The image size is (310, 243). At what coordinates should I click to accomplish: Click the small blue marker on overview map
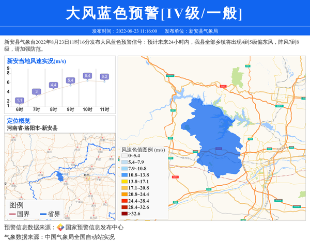(60, 177)
